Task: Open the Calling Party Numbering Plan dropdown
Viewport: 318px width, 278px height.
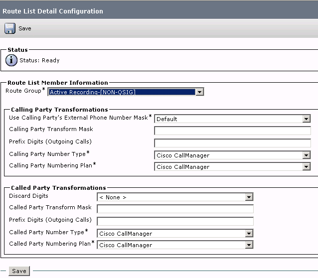Action: point(232,167)
